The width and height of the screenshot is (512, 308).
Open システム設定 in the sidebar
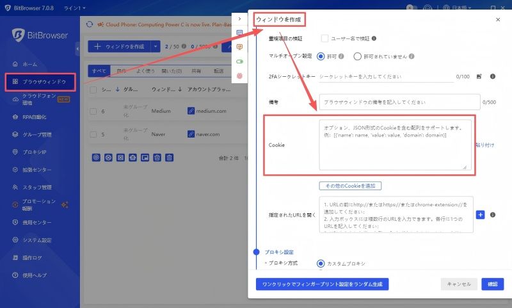pos(37,240)
